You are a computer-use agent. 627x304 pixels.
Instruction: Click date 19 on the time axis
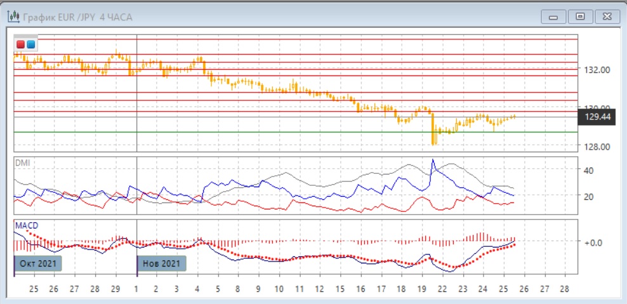(422, 287)
